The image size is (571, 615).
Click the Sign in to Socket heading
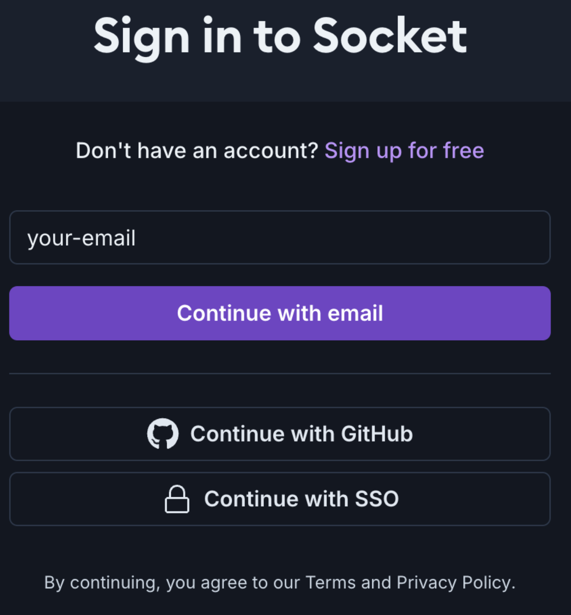click(280, 36)
